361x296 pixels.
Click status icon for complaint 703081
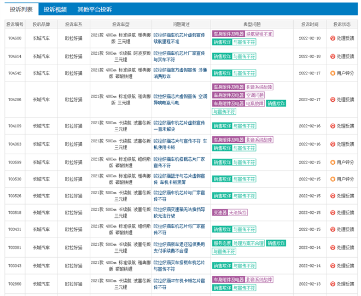tap(333, 248)
